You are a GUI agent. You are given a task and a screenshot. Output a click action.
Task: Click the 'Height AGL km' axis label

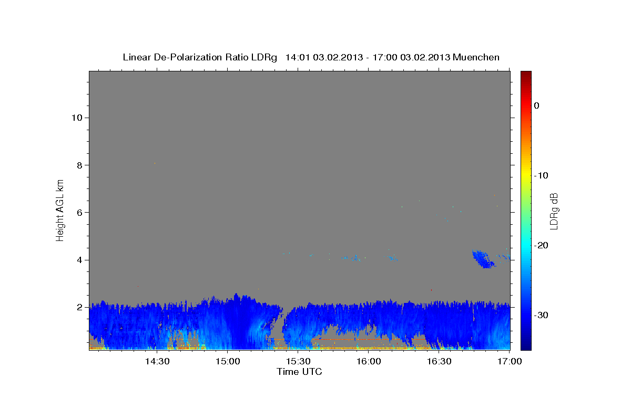pos(60,209)
